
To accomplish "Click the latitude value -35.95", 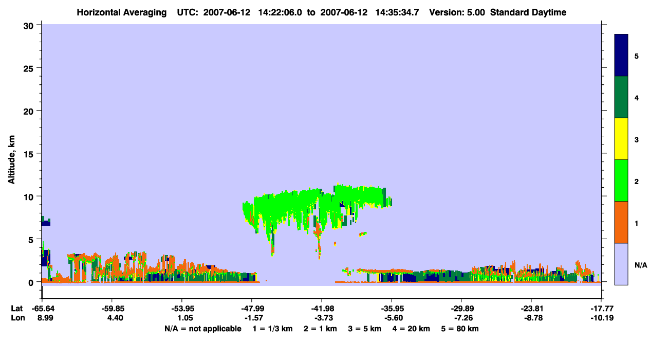I will [392, 309].
